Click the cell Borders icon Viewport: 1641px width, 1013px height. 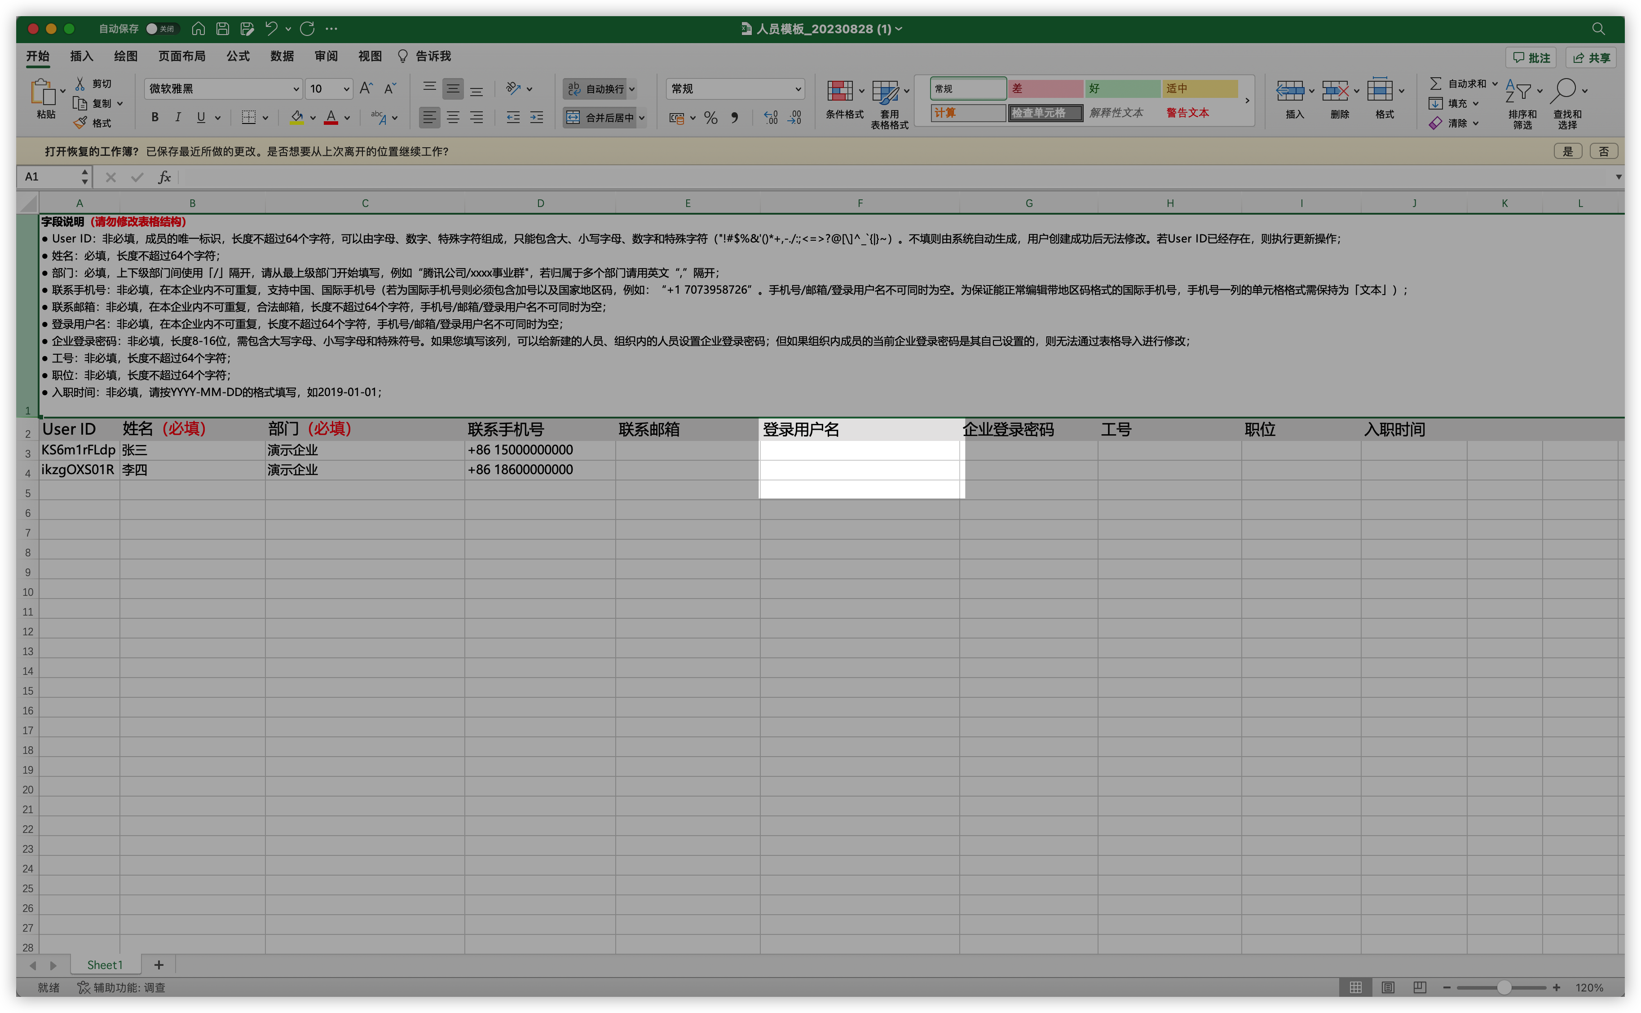(x=249, y=117)
